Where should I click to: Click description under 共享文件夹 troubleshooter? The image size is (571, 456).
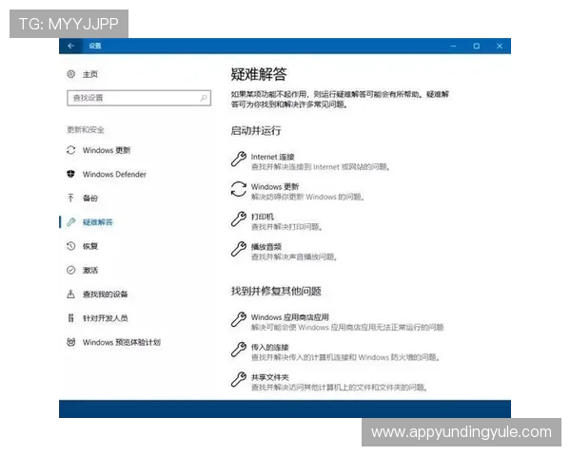tap(340, 388)
